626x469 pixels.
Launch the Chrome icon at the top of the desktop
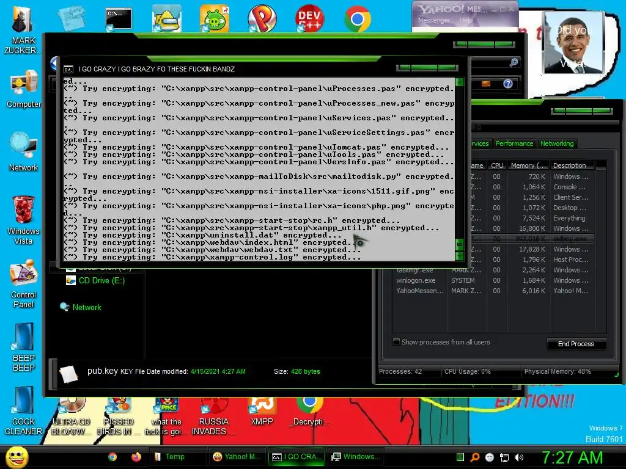[x=357, y=18]
